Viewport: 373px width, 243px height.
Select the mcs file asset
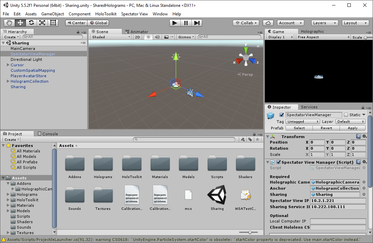[189, 198]
